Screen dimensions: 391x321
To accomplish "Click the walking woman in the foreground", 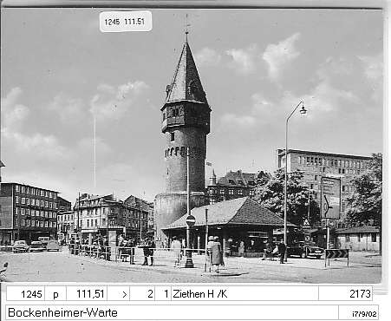I will click(x=215, y=254).
